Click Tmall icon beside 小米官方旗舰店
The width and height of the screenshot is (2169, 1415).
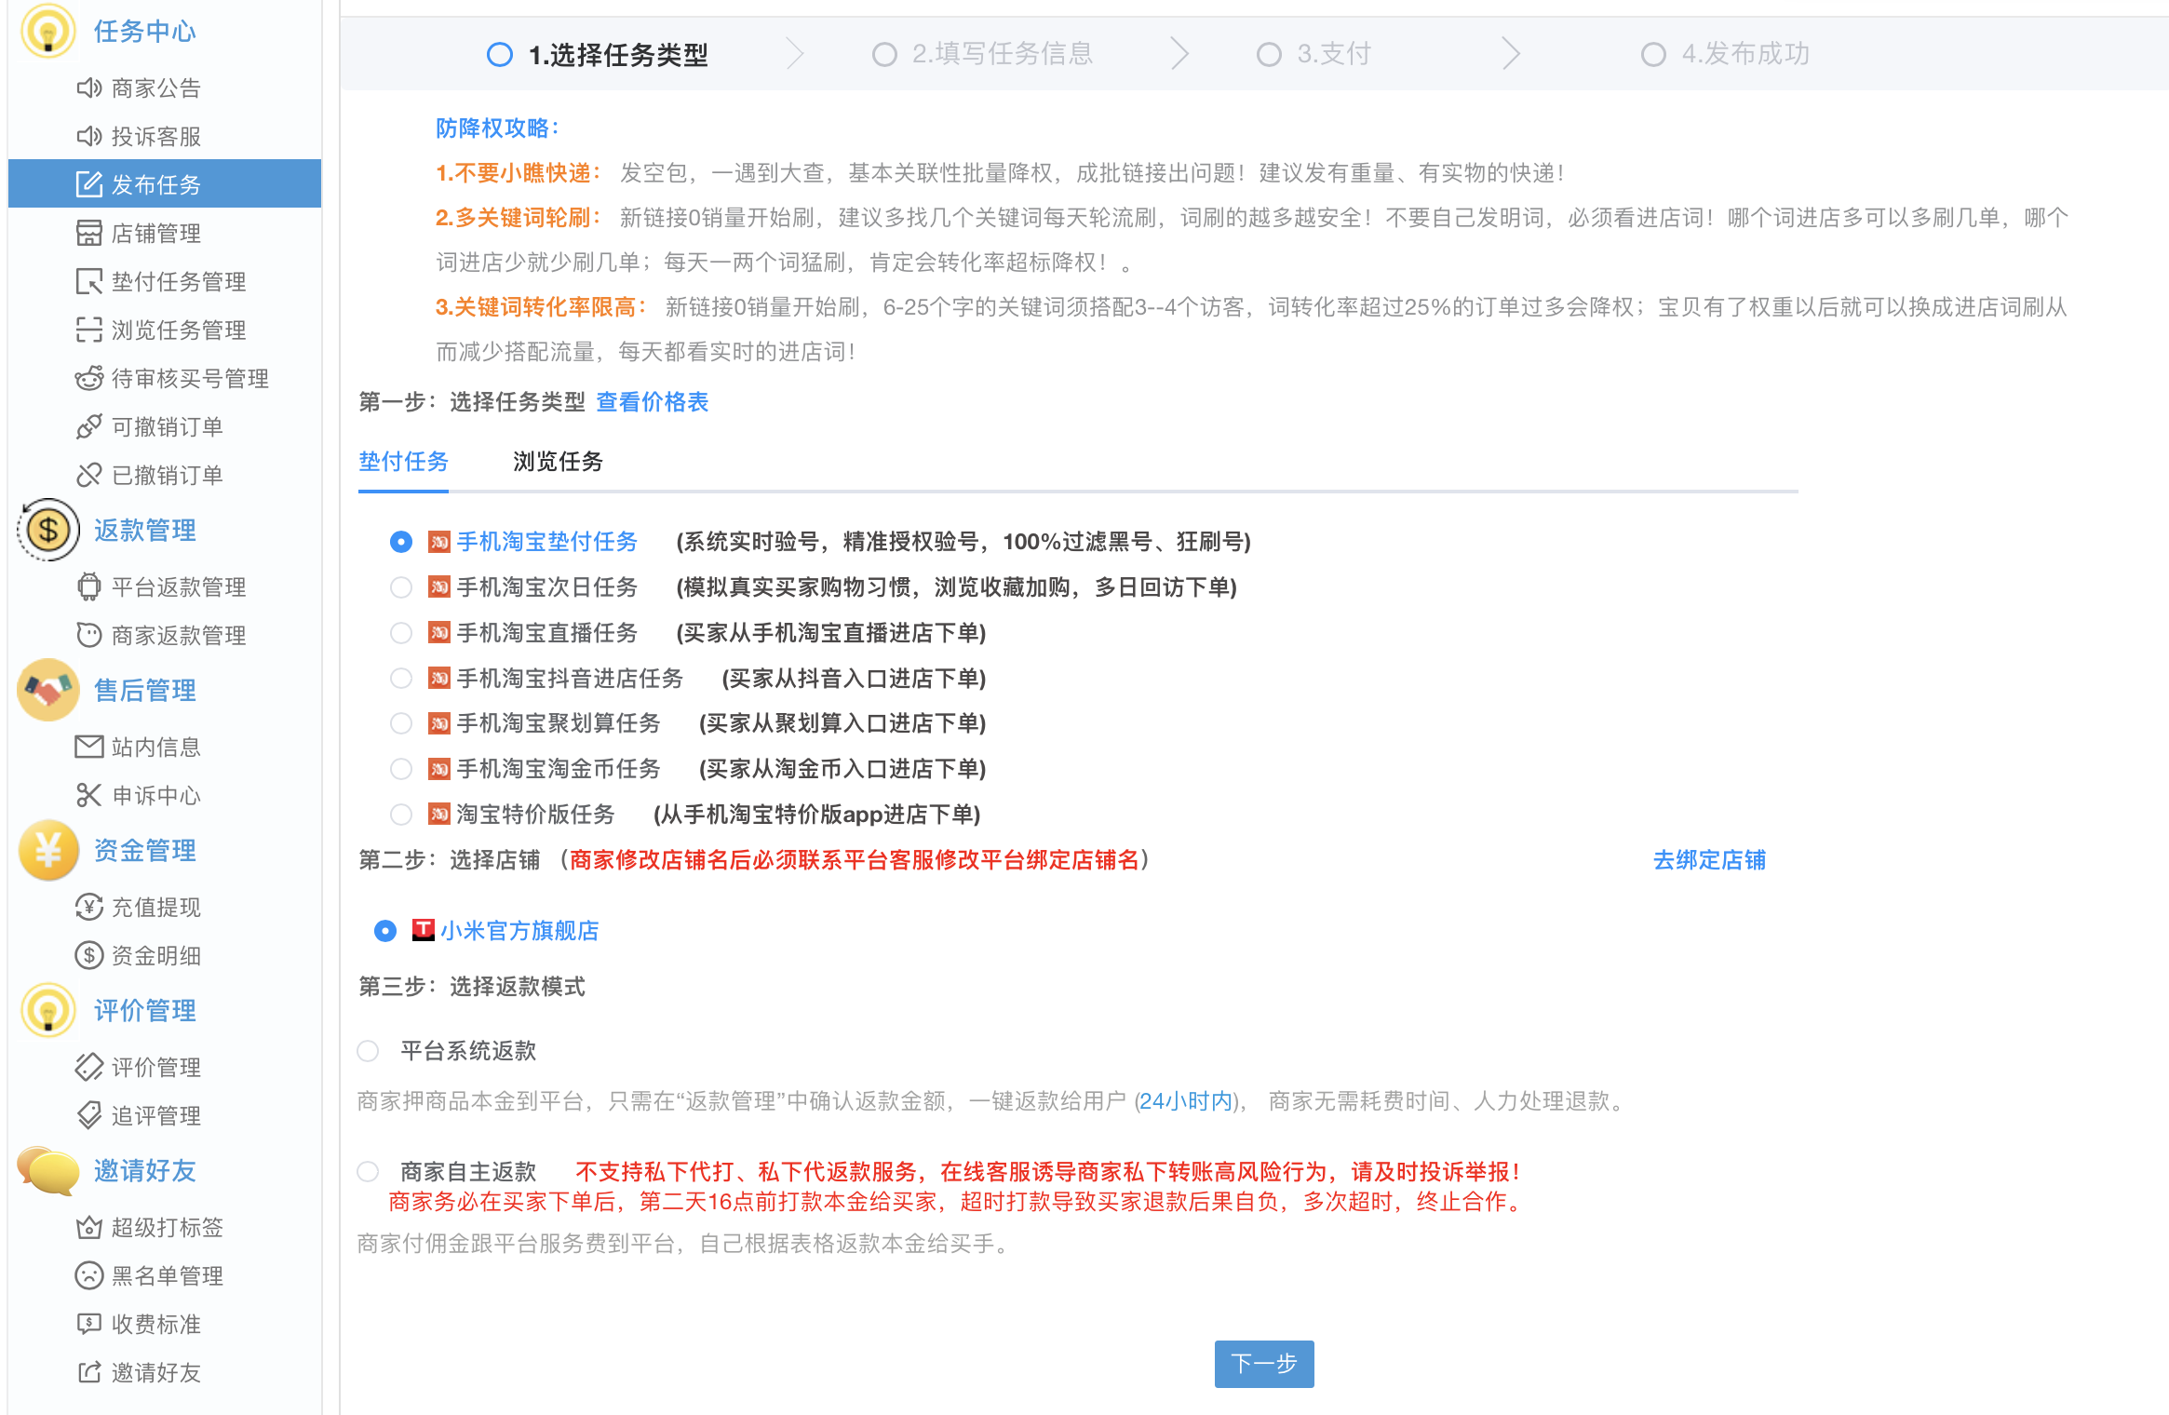point(424,930)
